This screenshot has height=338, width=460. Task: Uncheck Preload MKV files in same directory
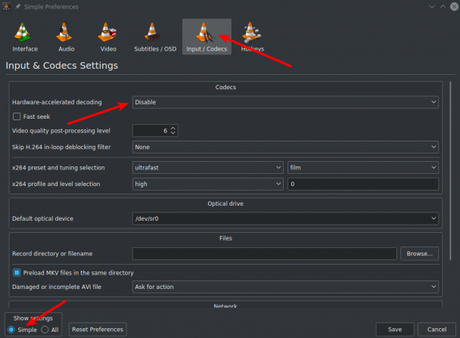tap(17, 273)
